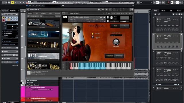
Task: Open the quantize 1/8 value dropdown in Cubase toolbar
Action: [146, 3]
